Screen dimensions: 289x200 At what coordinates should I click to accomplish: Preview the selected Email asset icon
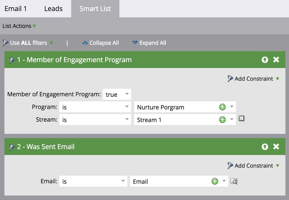pyautogui.click(x=234, y=182)
